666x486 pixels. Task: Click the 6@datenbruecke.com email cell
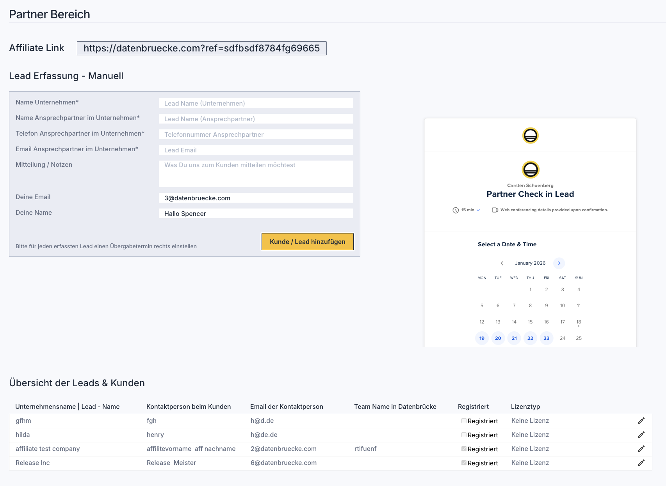click(x=283, y=463)
